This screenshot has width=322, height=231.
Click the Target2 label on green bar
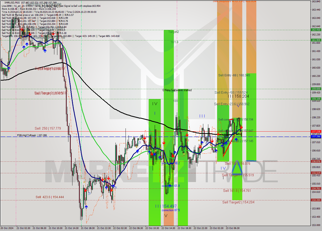(x=174, y=32)
